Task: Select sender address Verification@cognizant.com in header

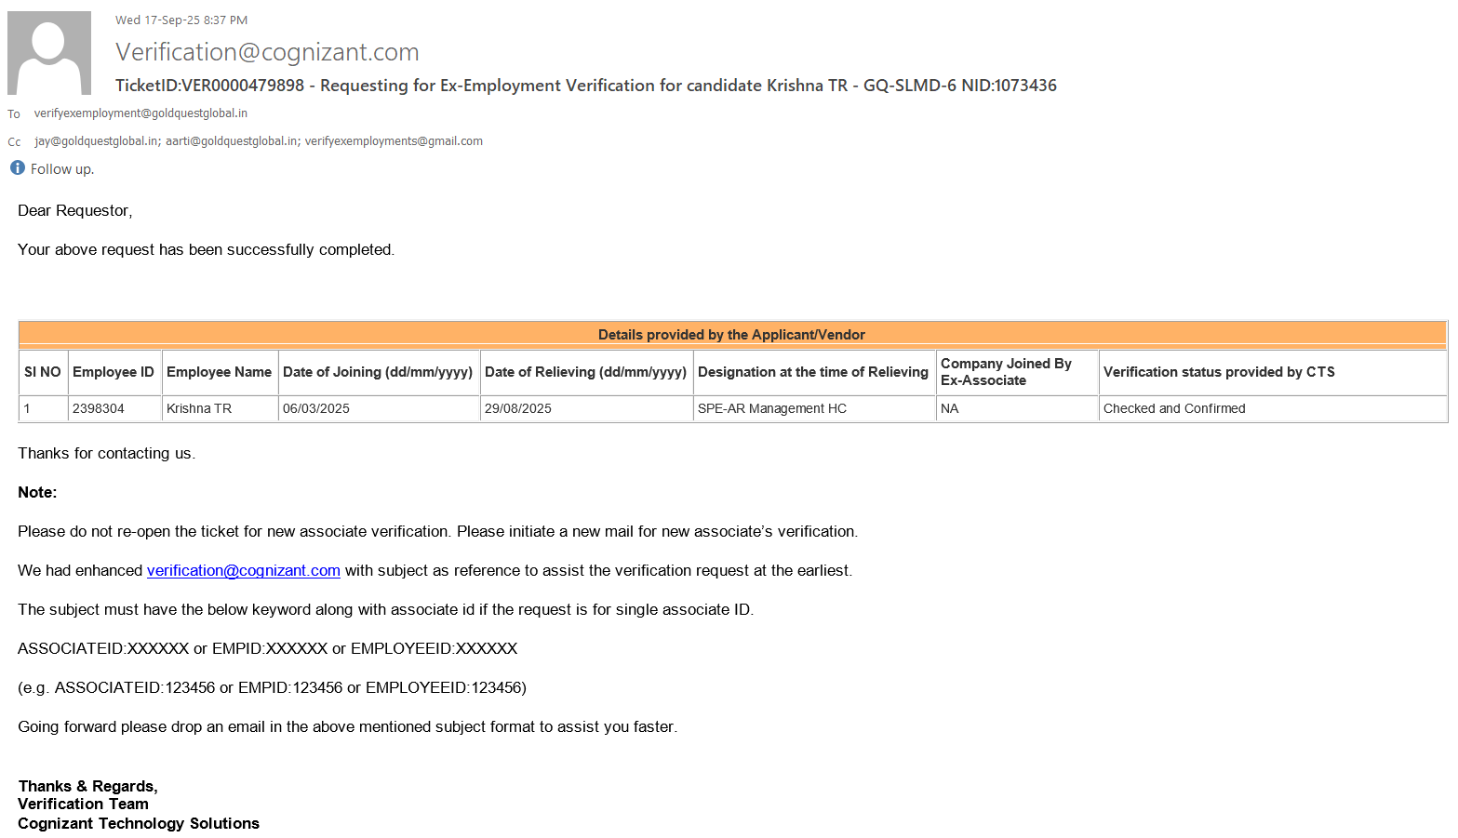Action: (267, 52)
